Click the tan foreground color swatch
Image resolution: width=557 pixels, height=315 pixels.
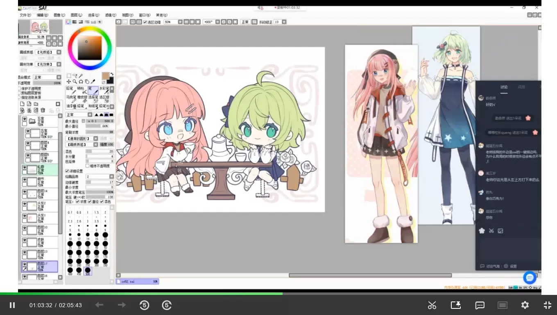click(x=106, y=76)
